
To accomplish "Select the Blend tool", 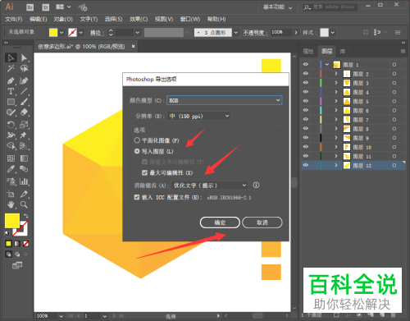I will (24, 169).
